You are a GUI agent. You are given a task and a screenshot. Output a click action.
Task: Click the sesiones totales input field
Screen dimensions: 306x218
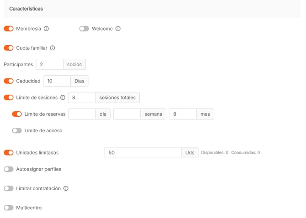(81, 98)
